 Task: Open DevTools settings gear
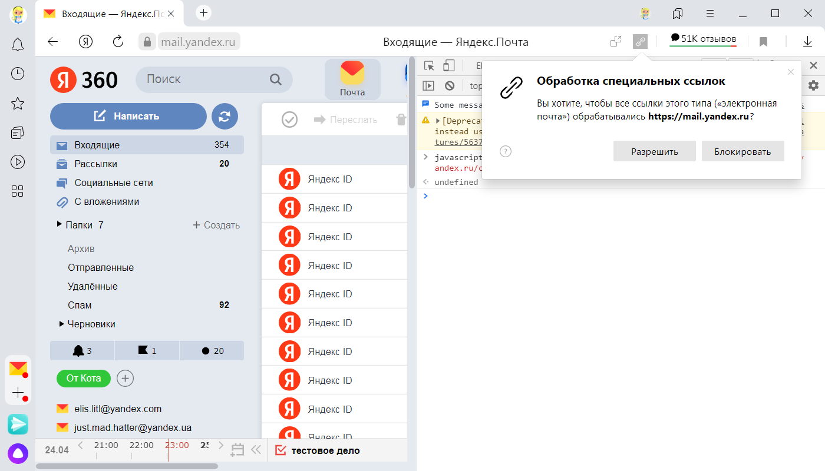tap(813, 85)
